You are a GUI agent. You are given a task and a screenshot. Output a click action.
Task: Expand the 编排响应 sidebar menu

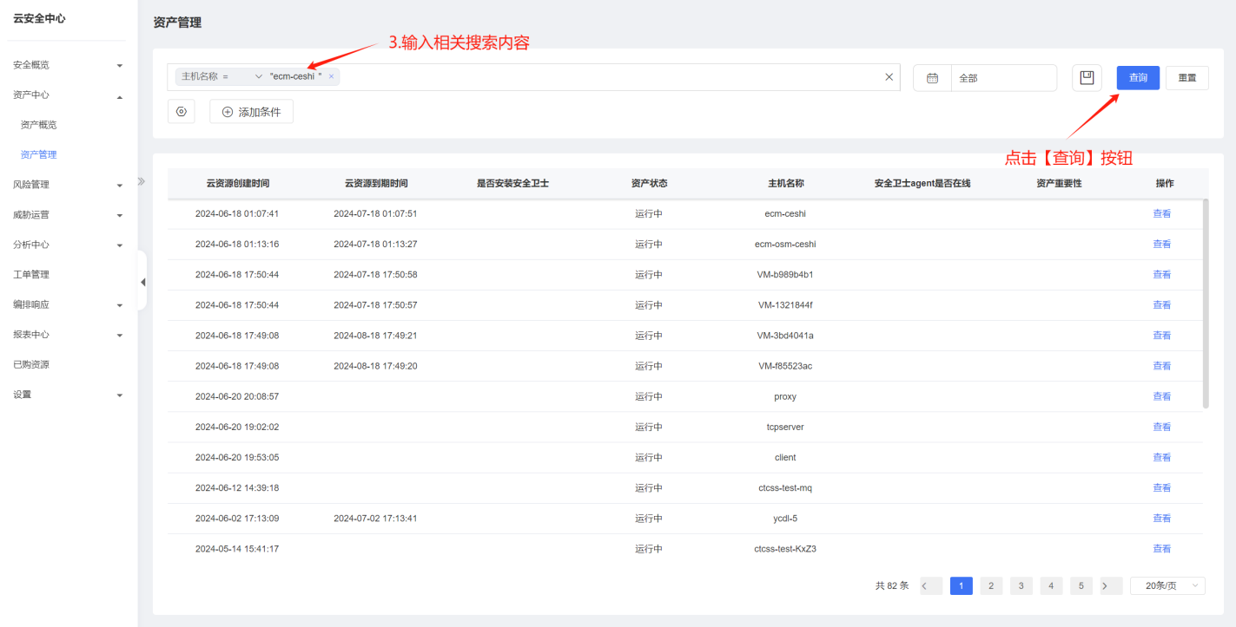pyautogui.click(x=68, y=304)
